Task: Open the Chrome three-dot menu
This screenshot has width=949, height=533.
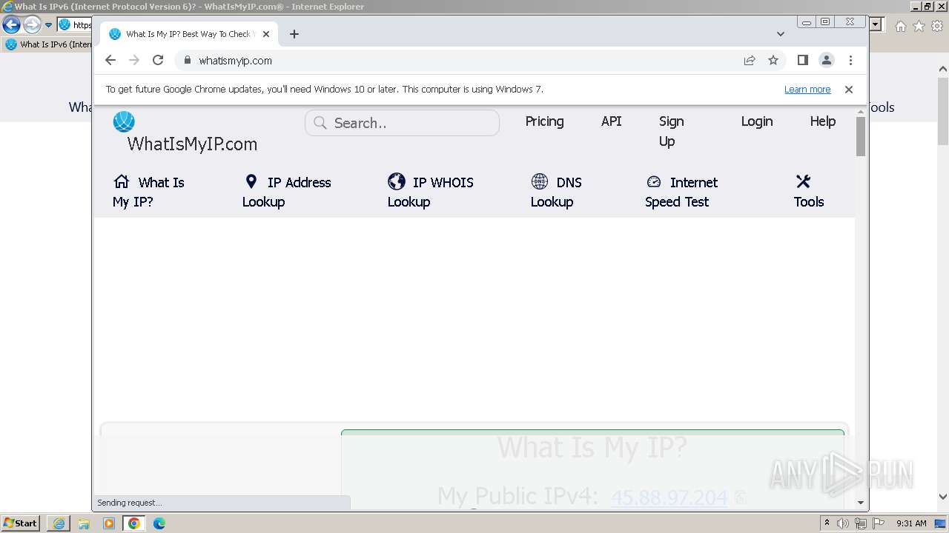Action: tap(850, 61)
